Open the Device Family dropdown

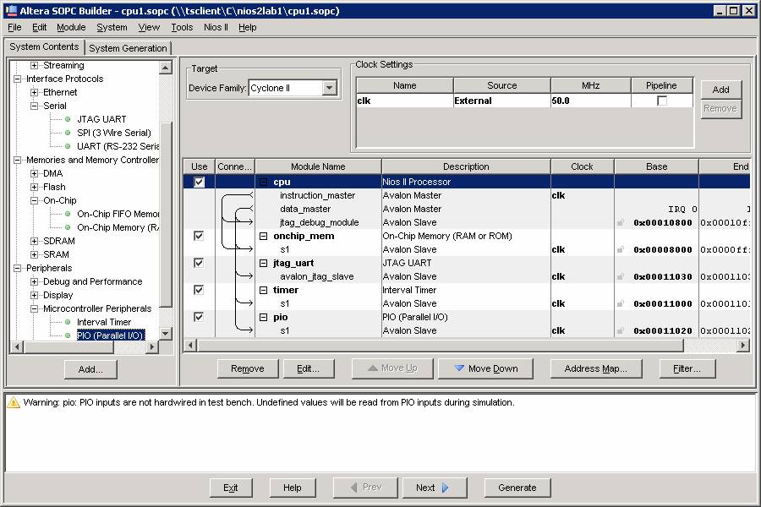(x=329, y=88)
